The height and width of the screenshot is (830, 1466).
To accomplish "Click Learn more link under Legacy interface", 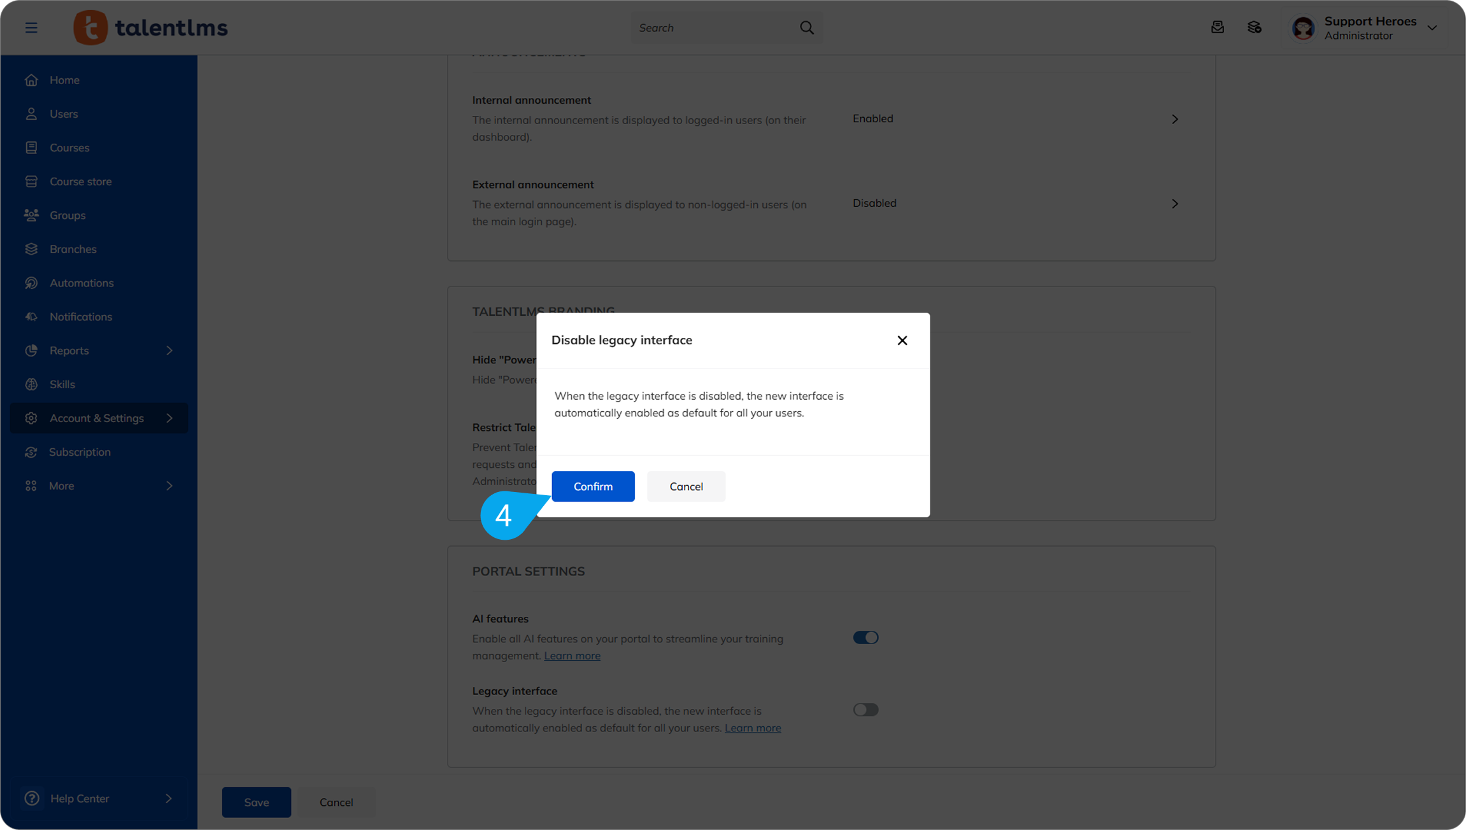I will click(x=752, y=728).
